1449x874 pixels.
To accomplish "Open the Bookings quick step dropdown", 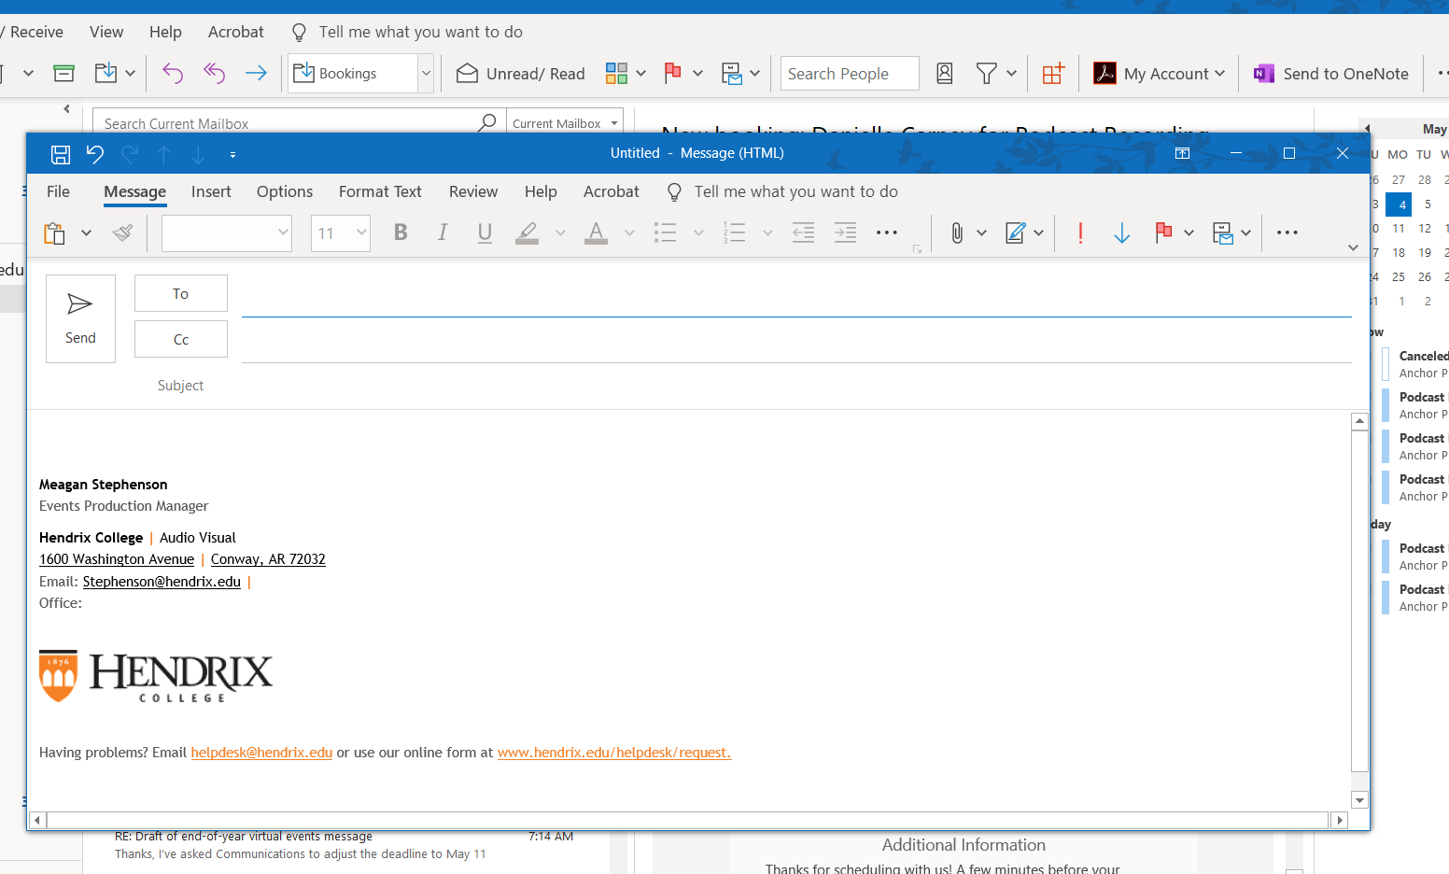I will 426,74.
